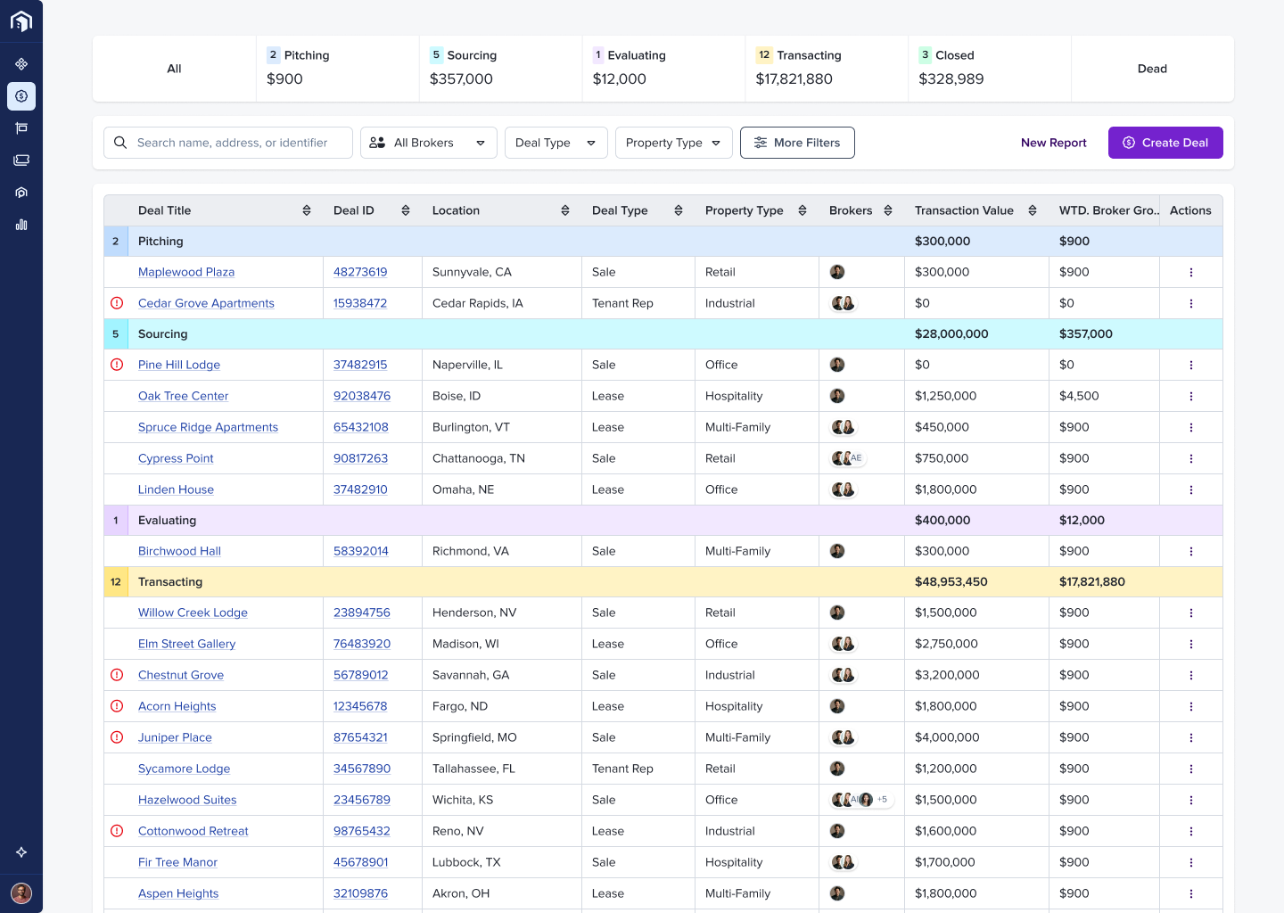Focus the search name or address field
The image size is (1284, 913).
(228, 143)
